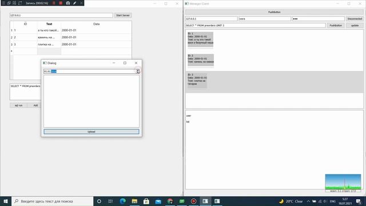Open Cortana circle icon
The width and height of the screenshot is (366, 206).
coord(99,201)
